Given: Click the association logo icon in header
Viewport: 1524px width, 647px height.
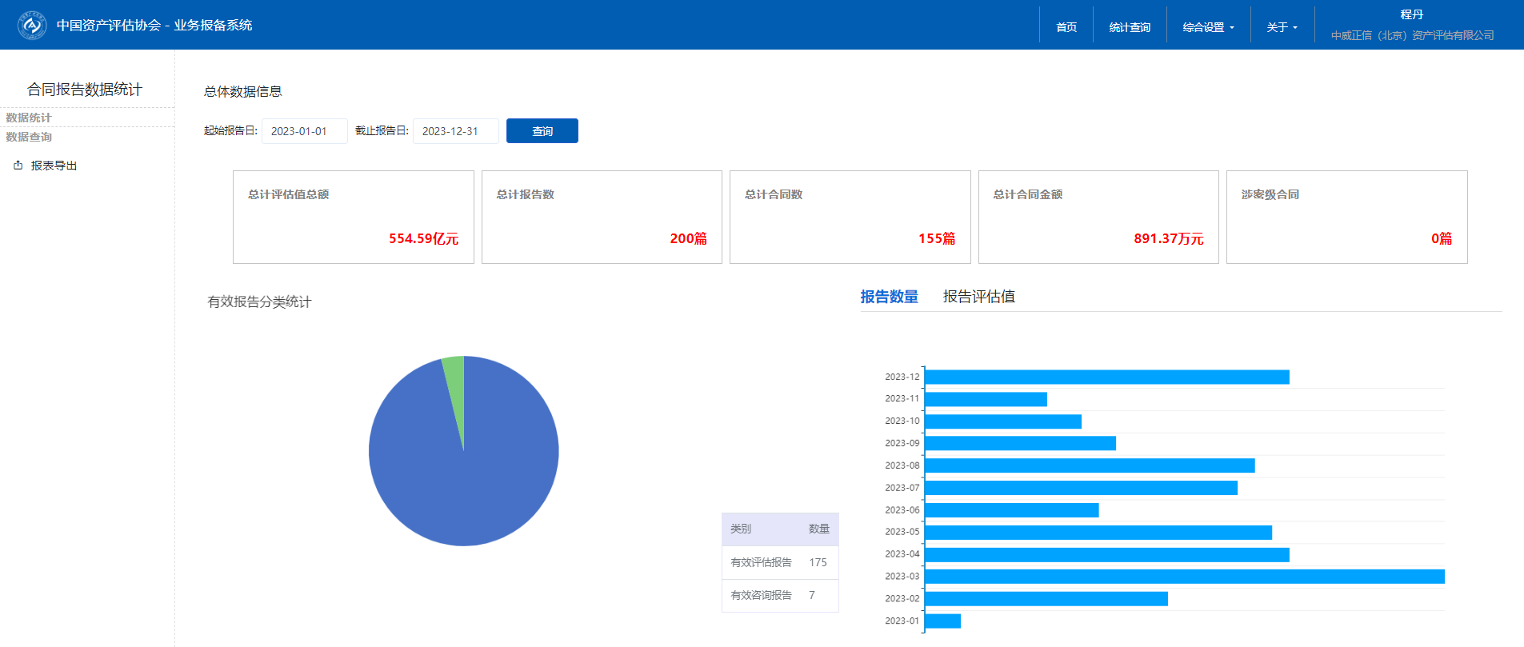Looking at the screenshot, I should tap(32, 26).
